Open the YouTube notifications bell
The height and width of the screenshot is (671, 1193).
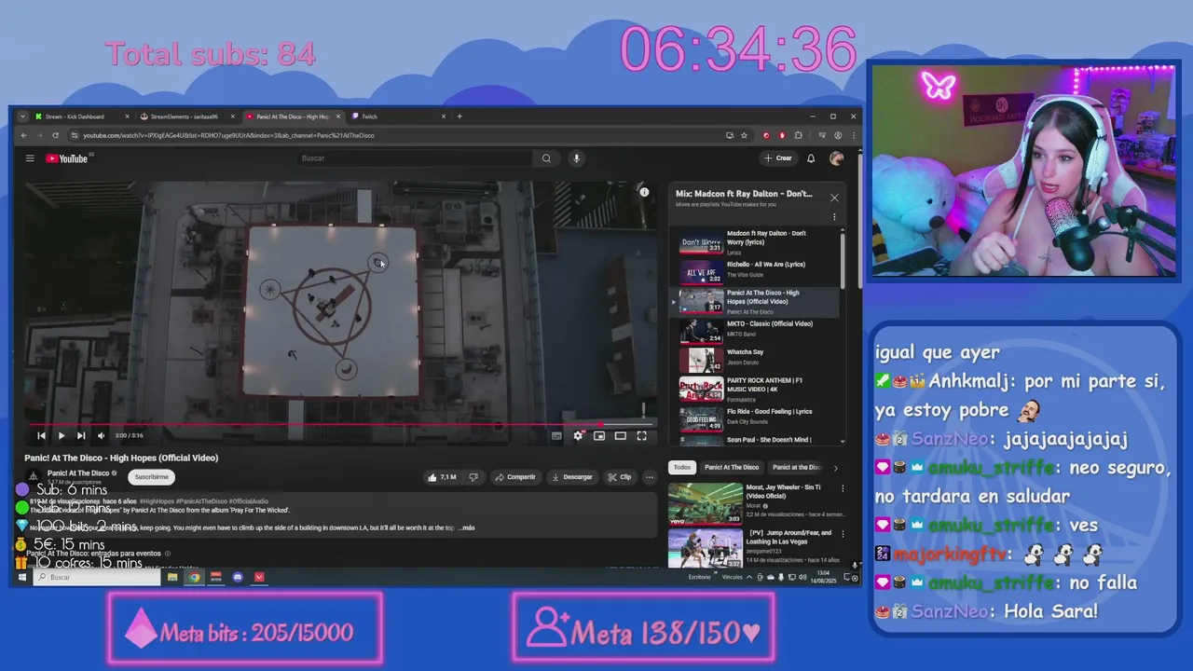coord(811,158)
